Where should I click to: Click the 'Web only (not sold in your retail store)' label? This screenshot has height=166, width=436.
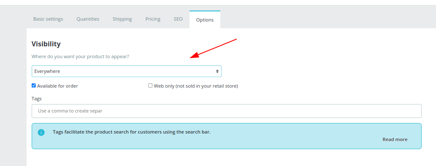[x=196, y=86]
